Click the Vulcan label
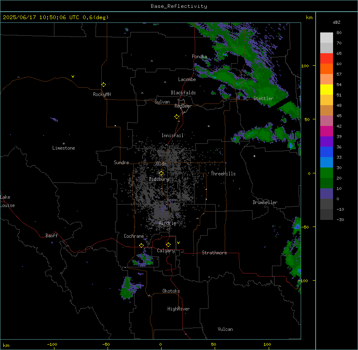Screen dimensions: 358x350 [x=225, y=329]
